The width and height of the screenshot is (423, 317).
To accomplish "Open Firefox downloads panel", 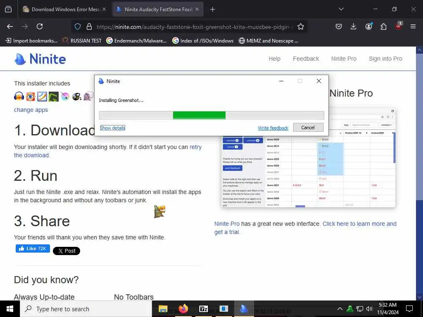I will pos(354,26).
